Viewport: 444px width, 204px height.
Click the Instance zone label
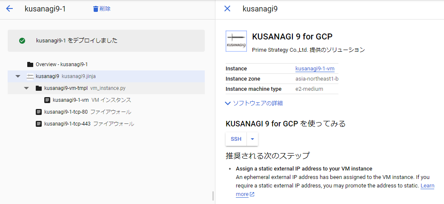243,79
